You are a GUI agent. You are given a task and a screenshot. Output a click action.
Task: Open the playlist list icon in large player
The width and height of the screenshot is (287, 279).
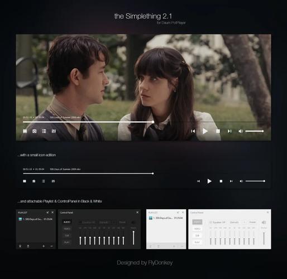pos(44,131)
